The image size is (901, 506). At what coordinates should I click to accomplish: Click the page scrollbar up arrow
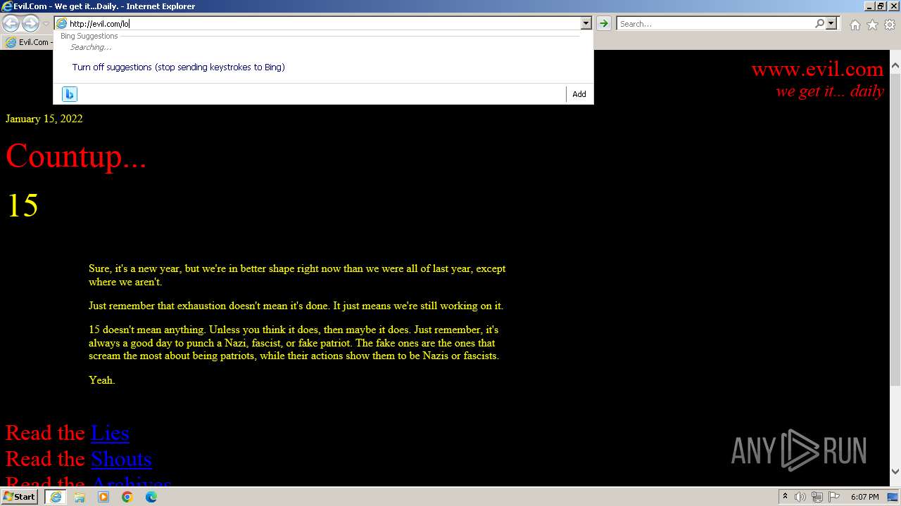895,67
